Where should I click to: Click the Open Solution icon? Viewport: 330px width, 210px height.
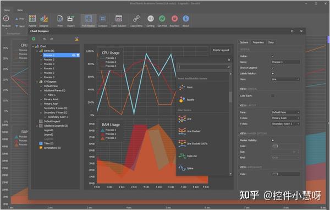119,19
